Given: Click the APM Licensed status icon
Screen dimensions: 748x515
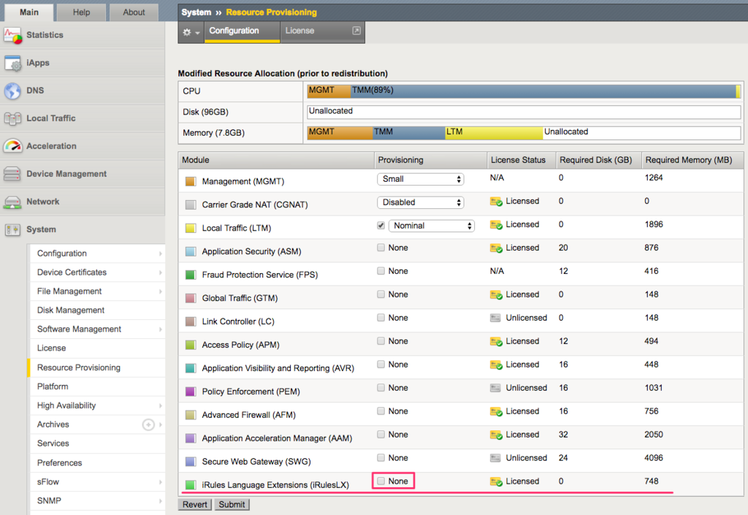Looking at the screenshot, I should point(496,342).
